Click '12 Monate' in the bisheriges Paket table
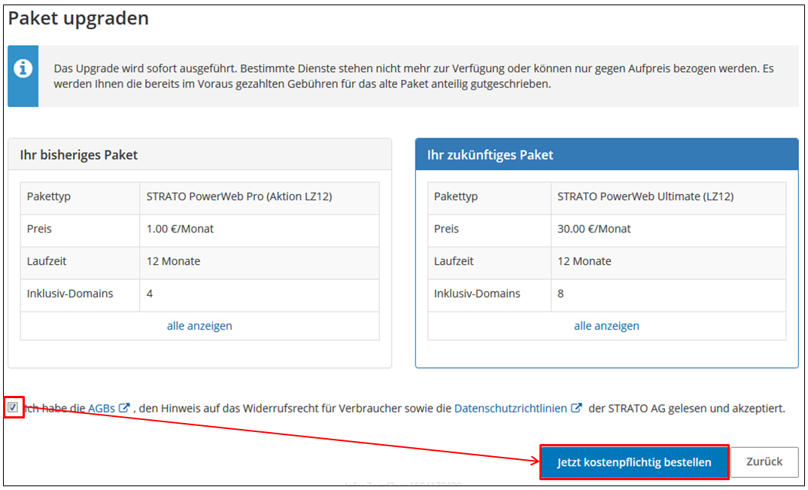This screenshot has height=490, width=808. pos(173,261)
